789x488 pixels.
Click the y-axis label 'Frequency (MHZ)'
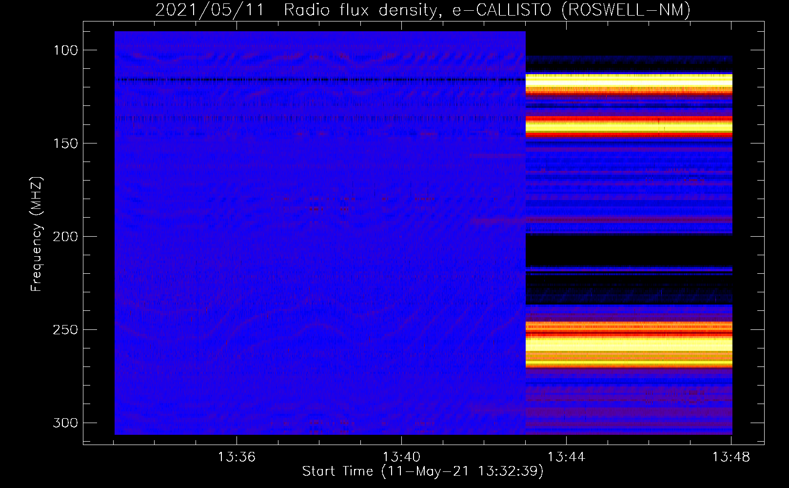coord(37,234)
